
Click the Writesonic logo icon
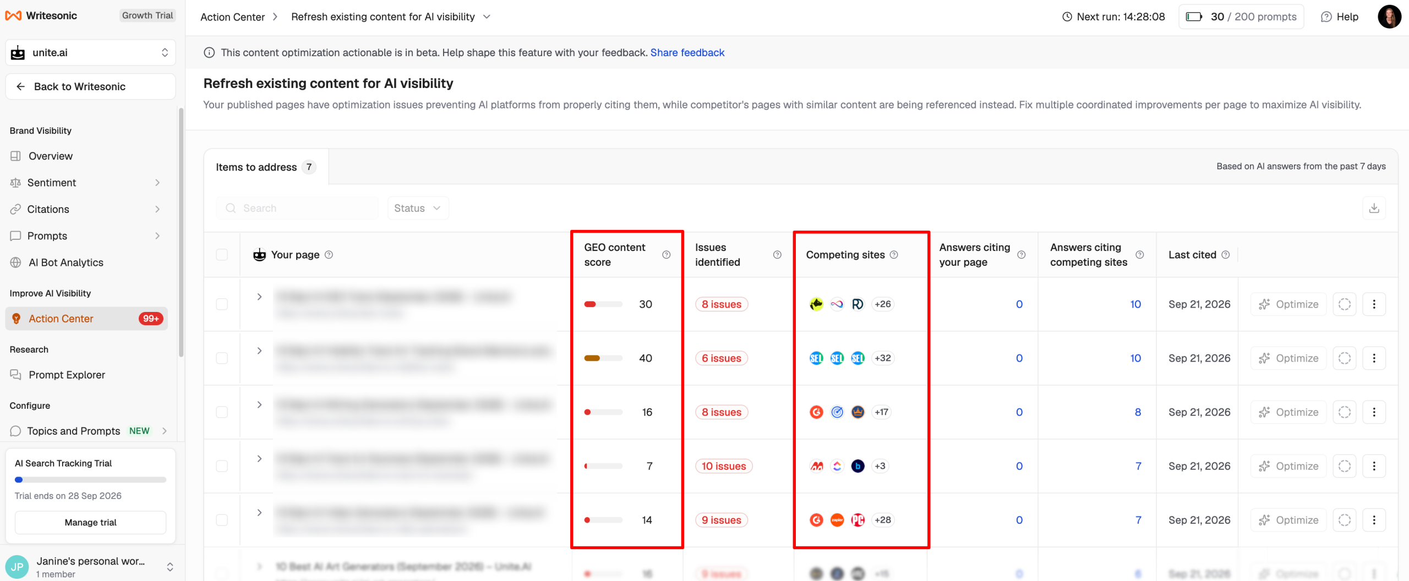point(13,15)
